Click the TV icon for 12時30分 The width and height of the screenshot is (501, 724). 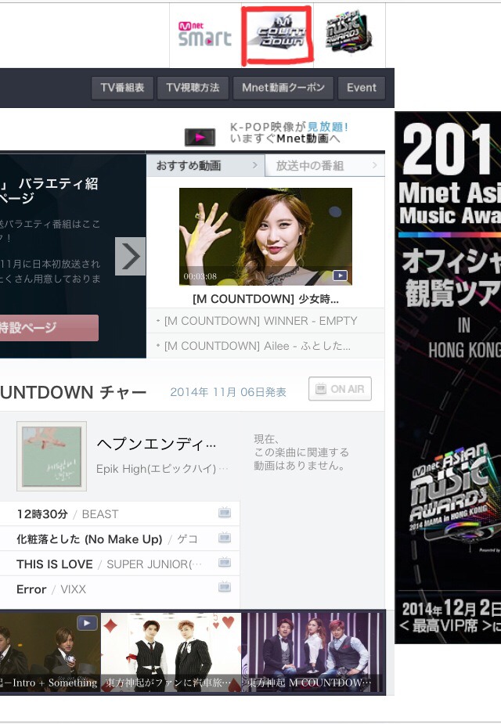coord(225,513)
